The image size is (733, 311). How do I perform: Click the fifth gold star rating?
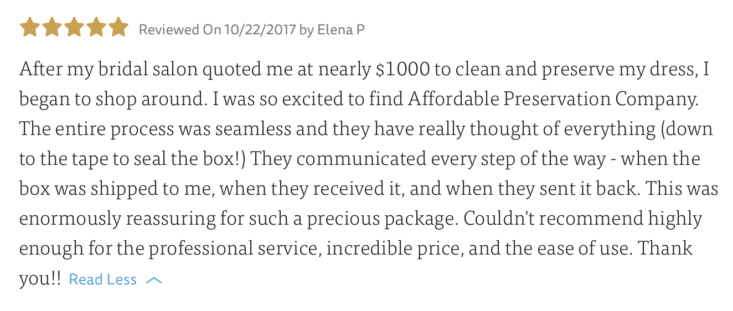[118, 28]
